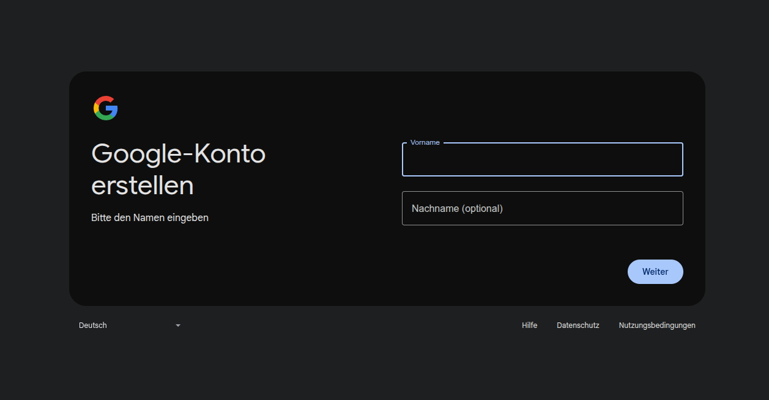Select the word "Deutsch" in the footer
Viewport: 769px width, 400px height.
(x=93, y=325)
